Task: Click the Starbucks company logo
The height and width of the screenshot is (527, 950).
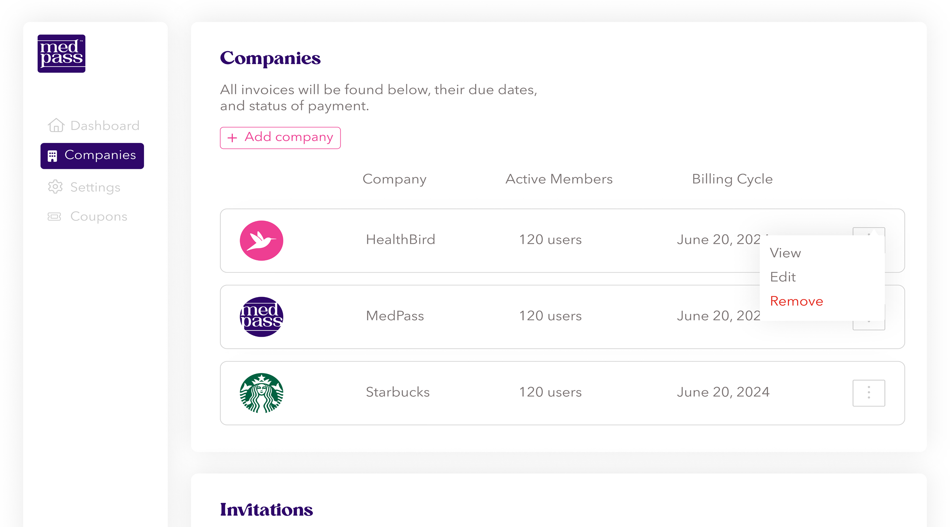Action: click(261, 393)
